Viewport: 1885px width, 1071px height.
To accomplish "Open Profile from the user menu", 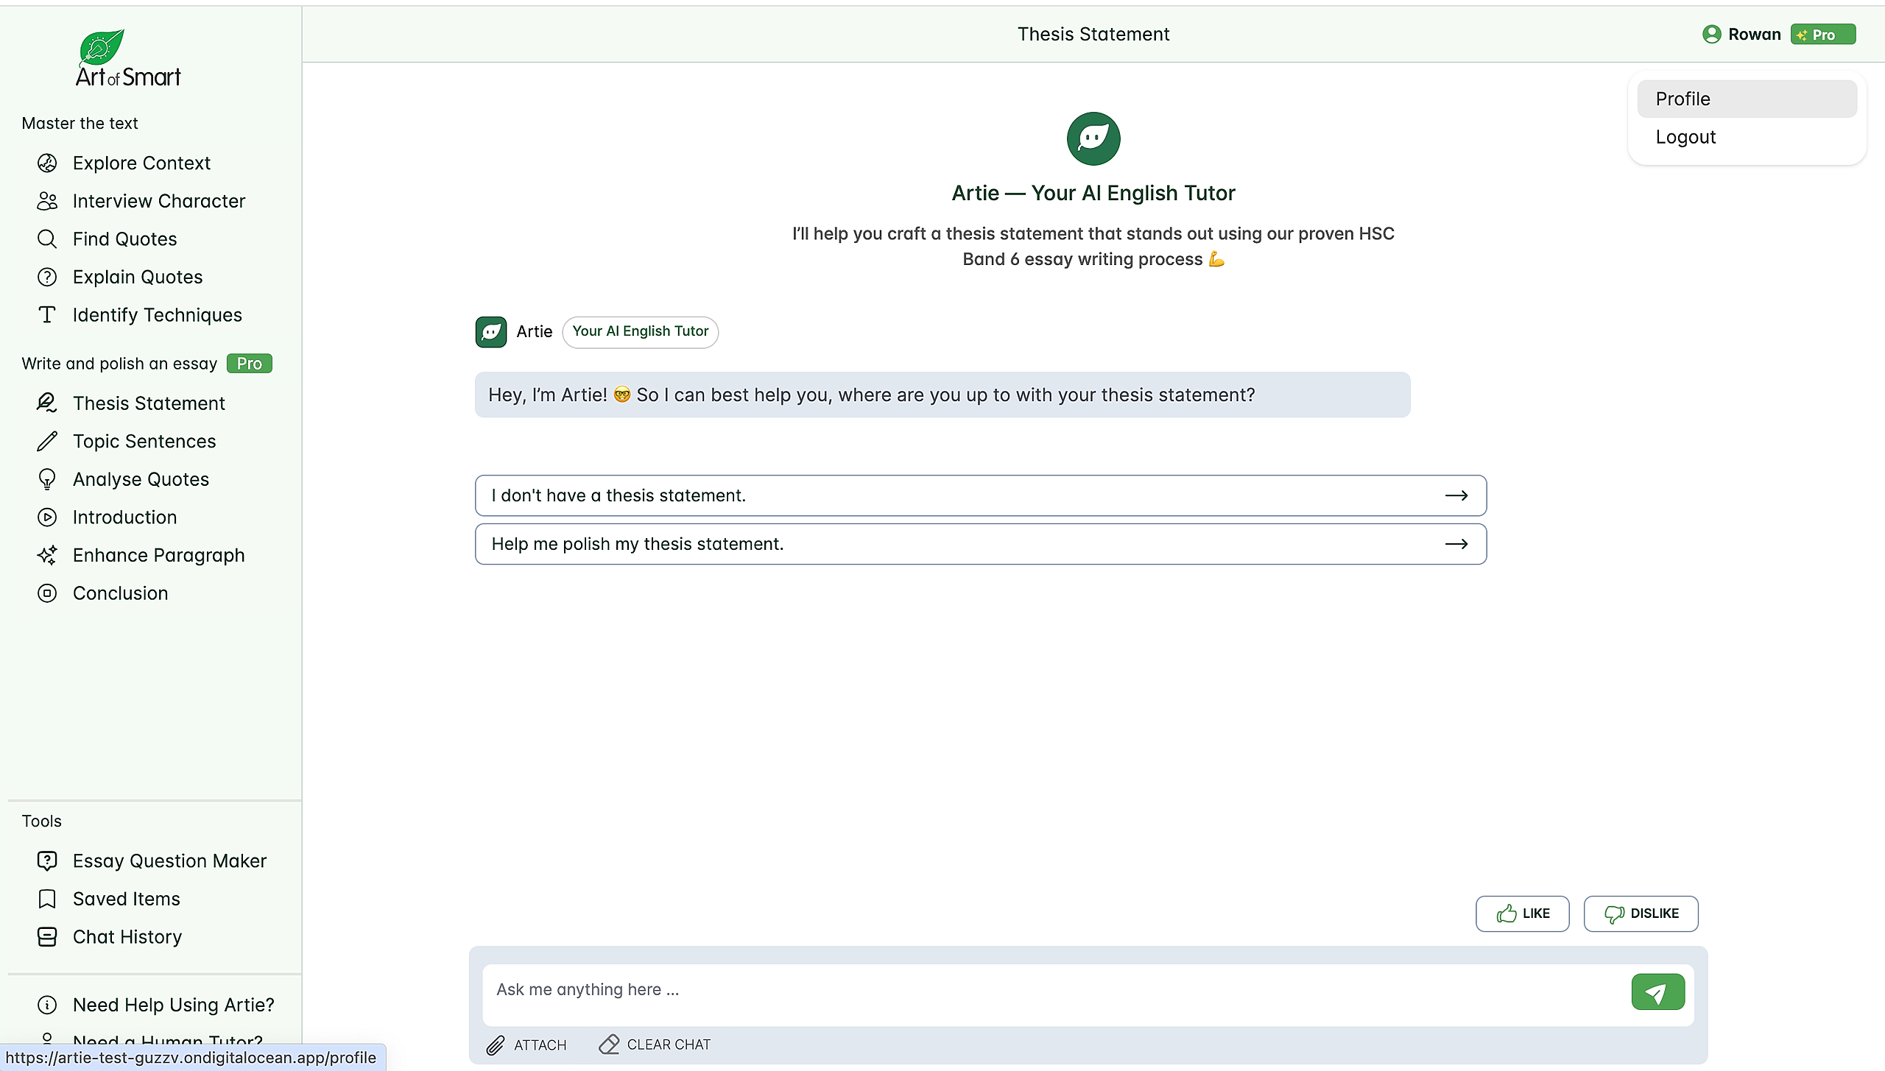I will pos(1747,99).
